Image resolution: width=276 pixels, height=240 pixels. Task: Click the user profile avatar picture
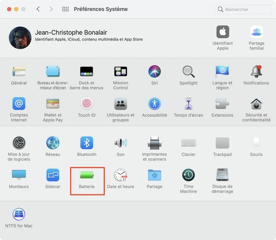(x=20, y=38)
